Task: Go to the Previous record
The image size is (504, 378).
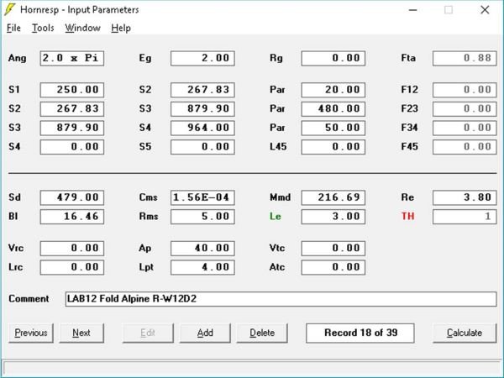Action: 31,333
